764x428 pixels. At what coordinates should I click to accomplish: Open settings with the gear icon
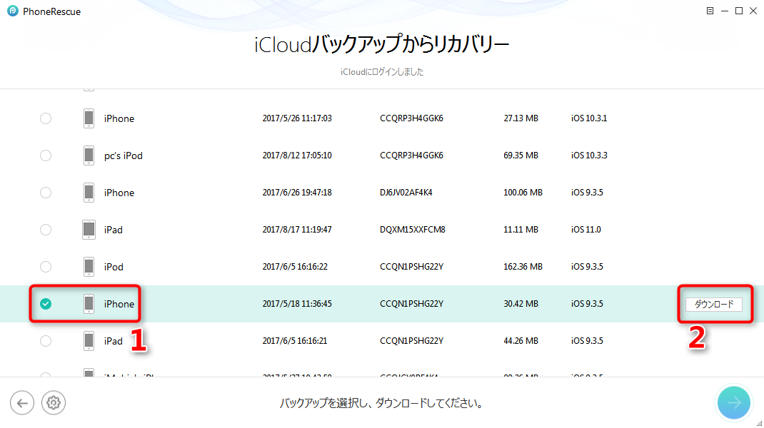54,403
